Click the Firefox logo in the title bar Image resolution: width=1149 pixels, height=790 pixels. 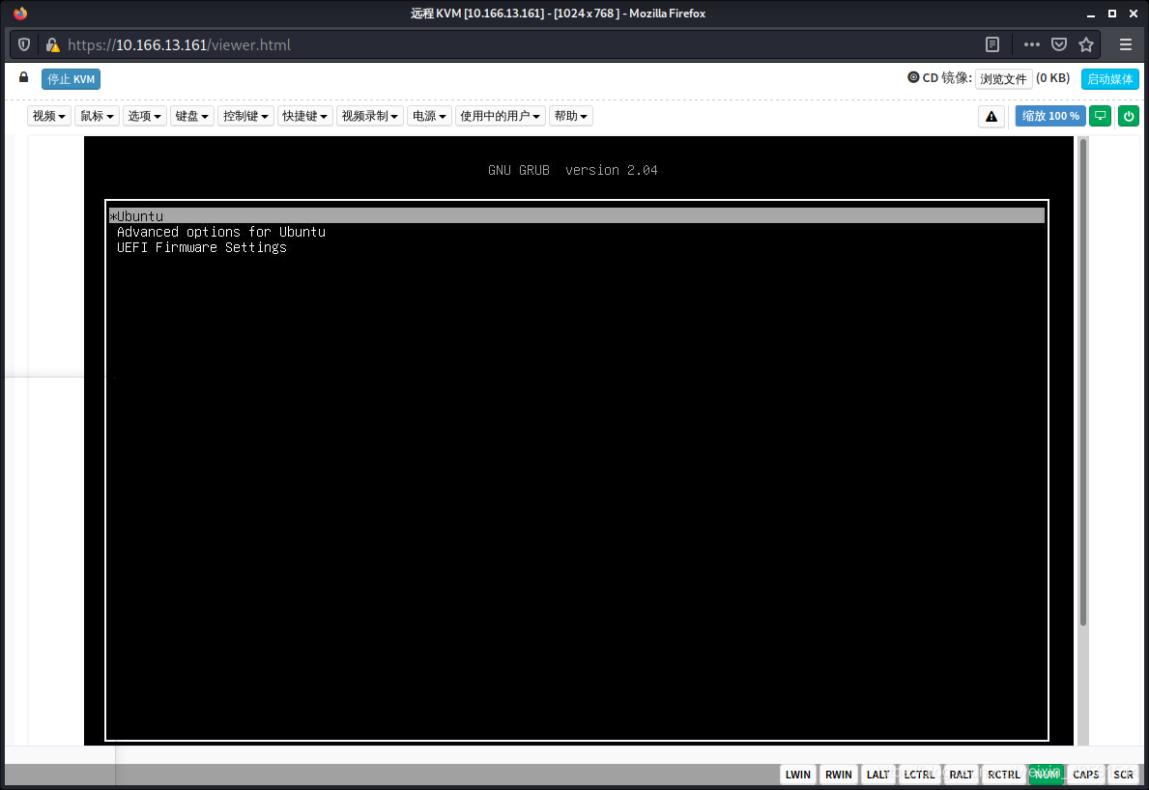tap(19, 14)
